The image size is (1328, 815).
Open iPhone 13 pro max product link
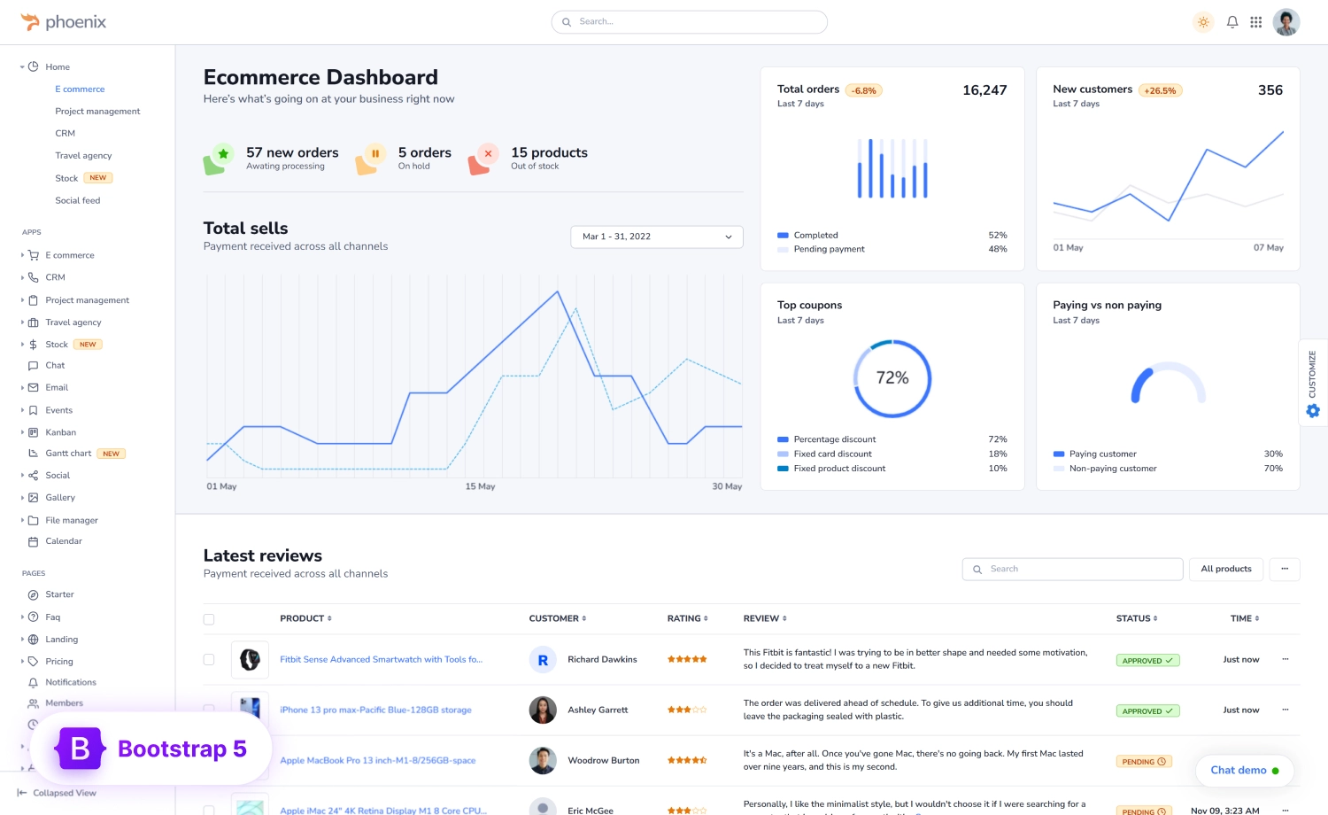click(375, 710)
